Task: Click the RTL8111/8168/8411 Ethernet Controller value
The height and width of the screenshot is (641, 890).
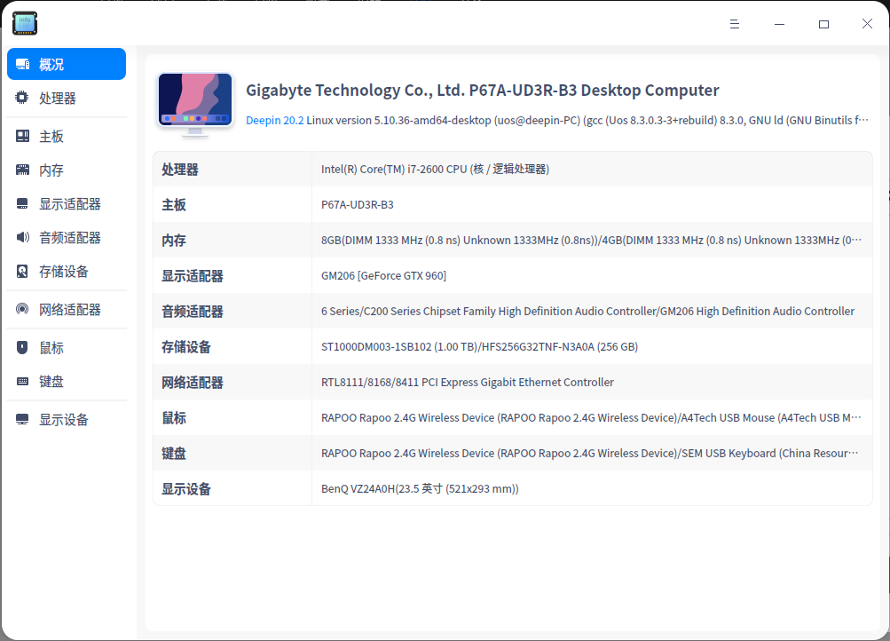Action: pyautogui.click(x=468, y=382)
